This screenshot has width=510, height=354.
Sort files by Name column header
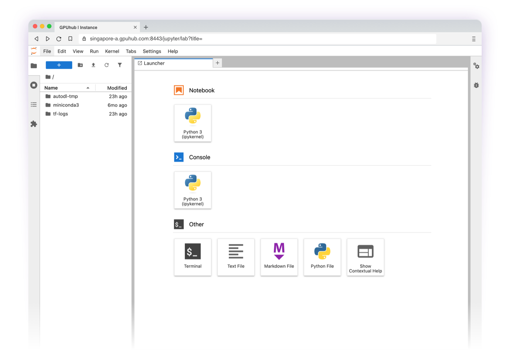[x=51, y=88]
